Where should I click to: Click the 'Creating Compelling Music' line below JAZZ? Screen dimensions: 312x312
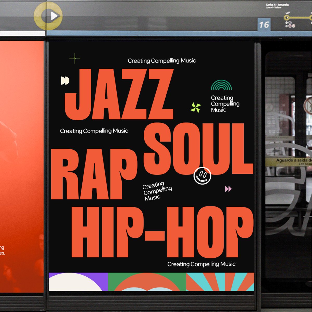pos(94,131)
